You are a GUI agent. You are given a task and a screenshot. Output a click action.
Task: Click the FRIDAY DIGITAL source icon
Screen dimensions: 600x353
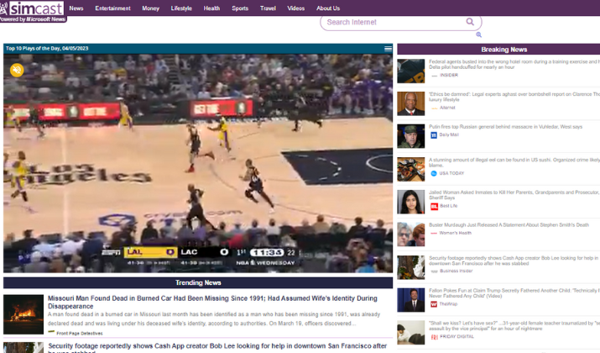[434, 337]
